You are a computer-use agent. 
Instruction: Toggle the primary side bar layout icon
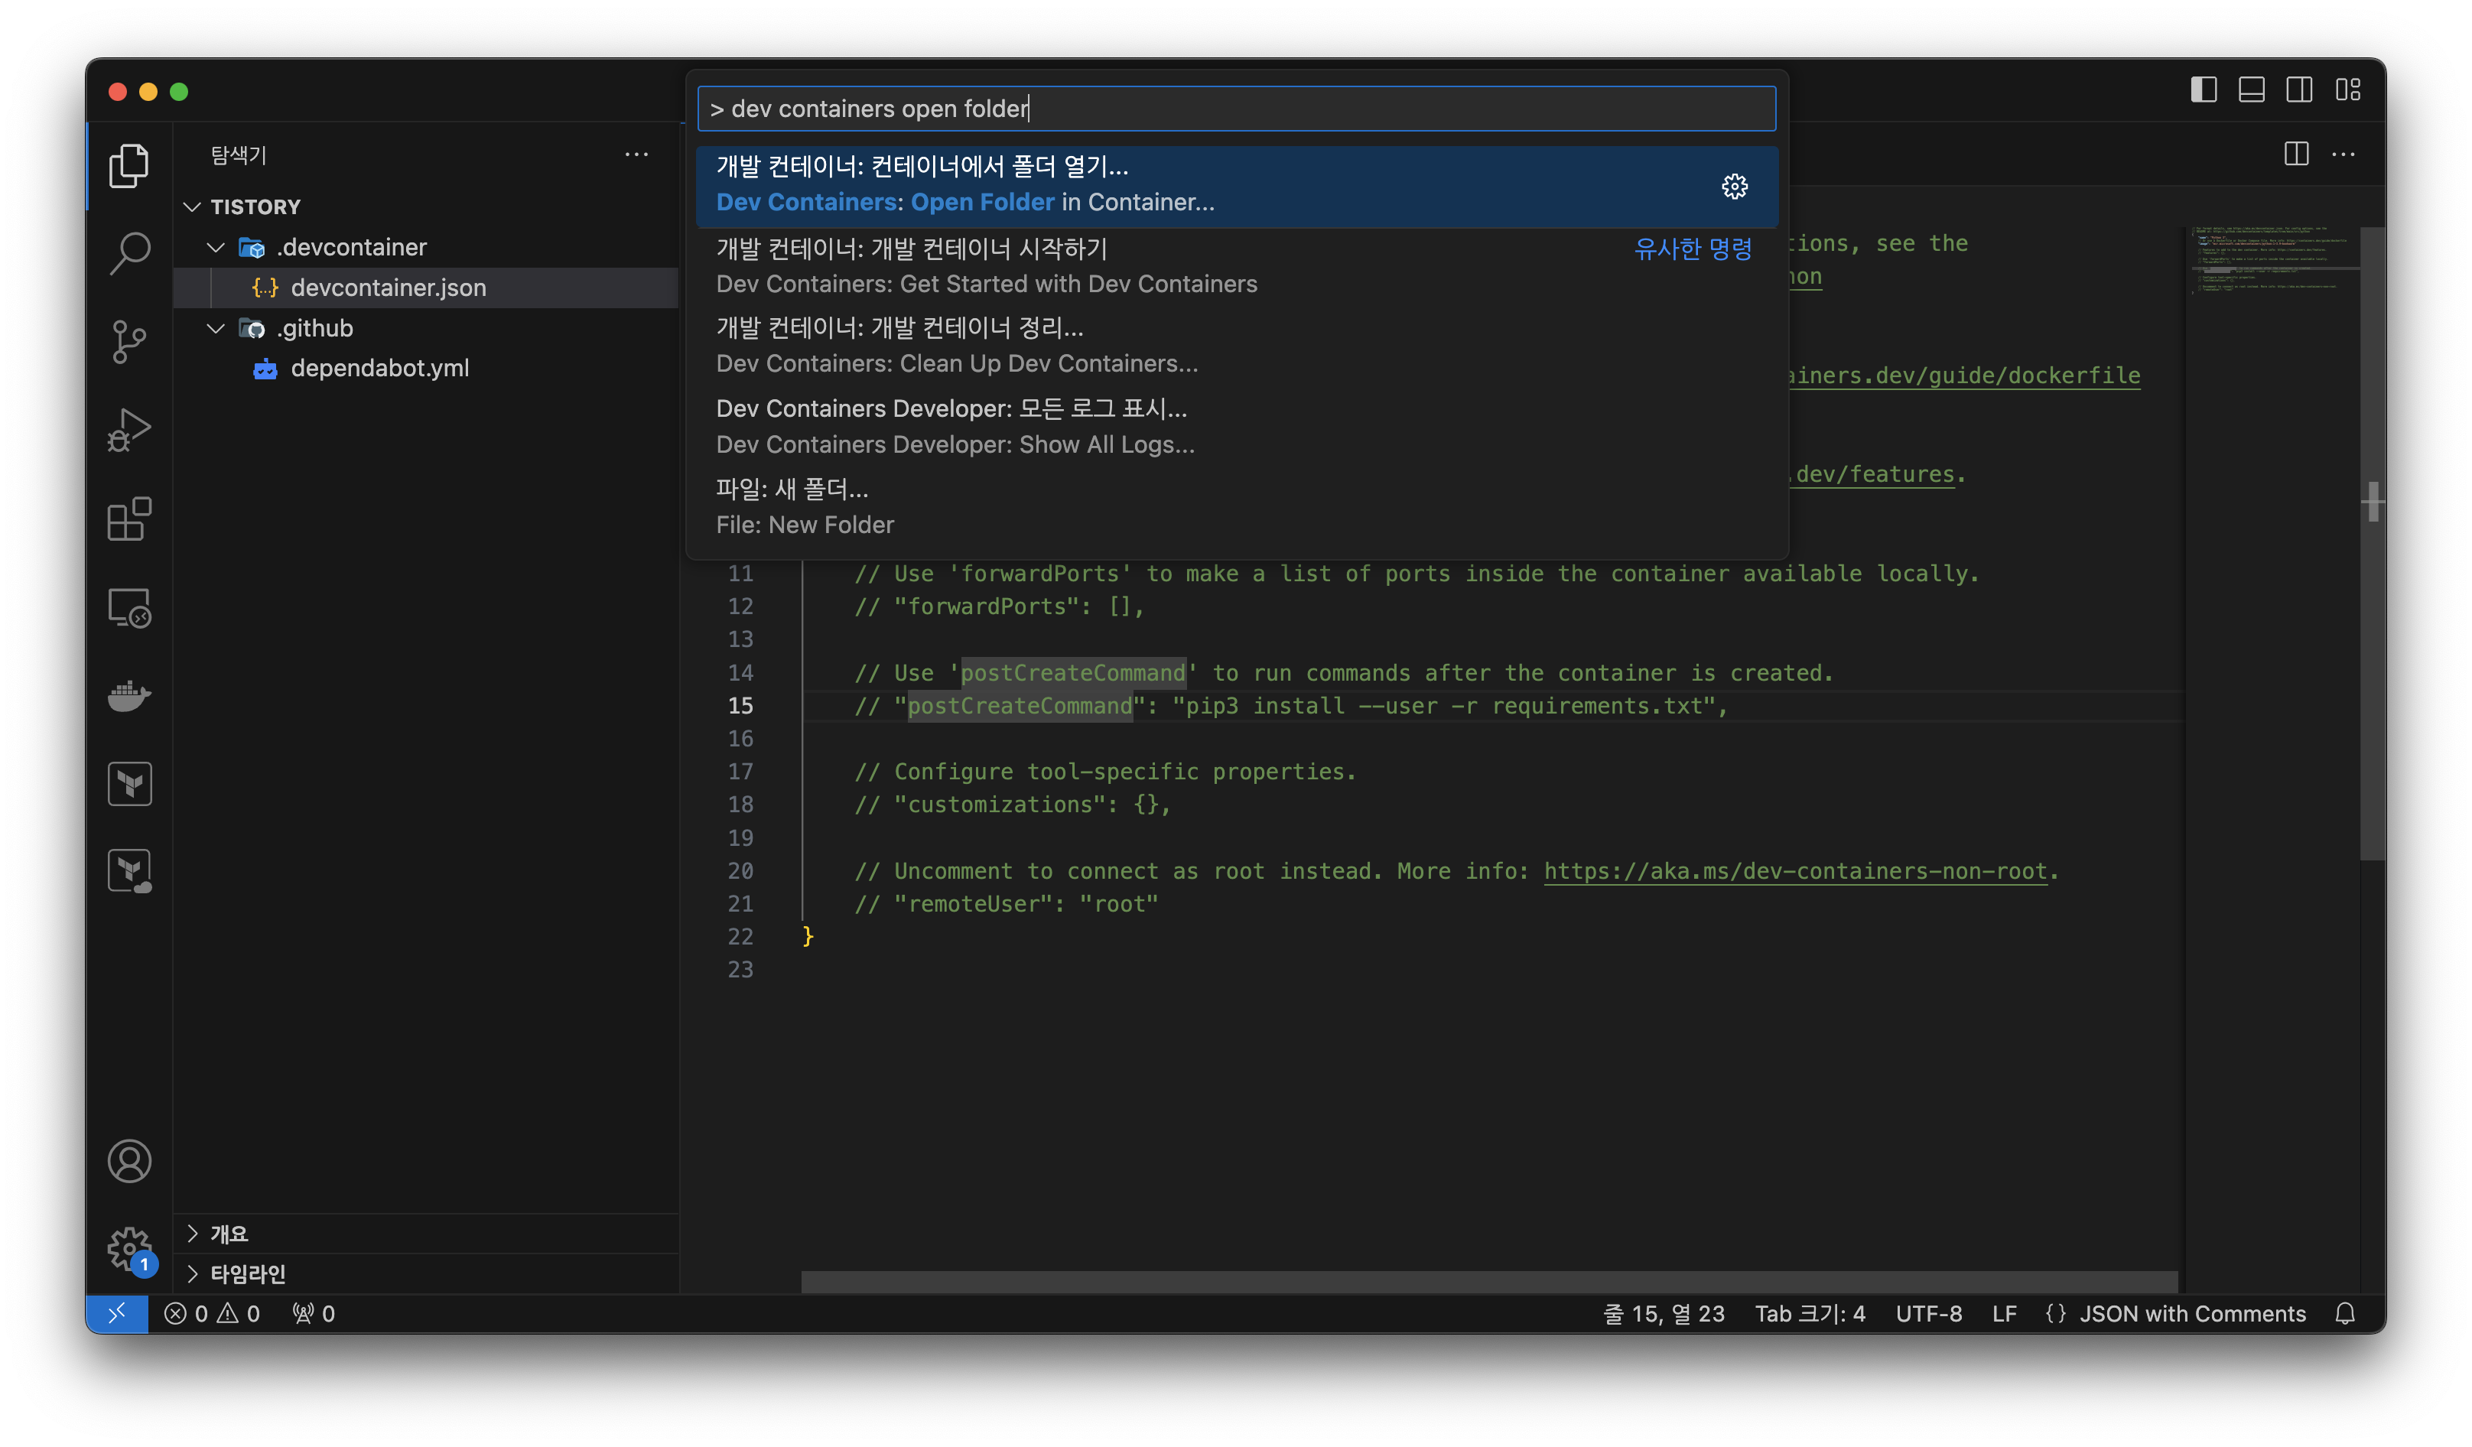pyautogui.click(x=2204, y=90)
